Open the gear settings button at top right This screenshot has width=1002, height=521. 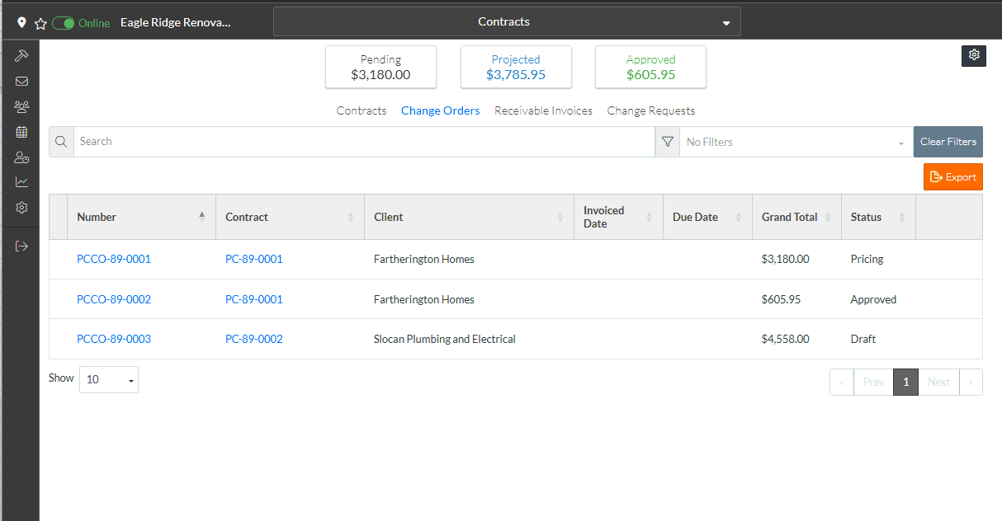pyautogui.click(x=974, y=55)
